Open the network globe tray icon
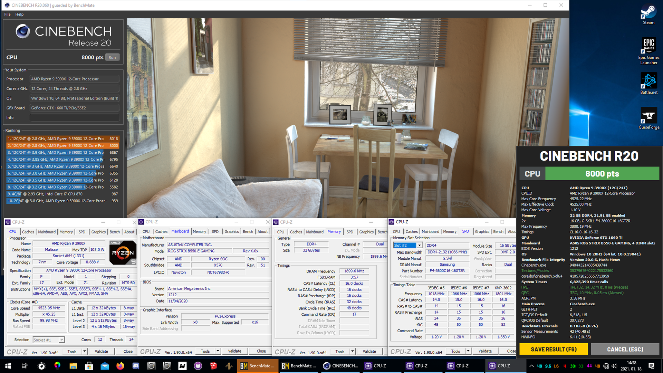 [x=606, y=366]
